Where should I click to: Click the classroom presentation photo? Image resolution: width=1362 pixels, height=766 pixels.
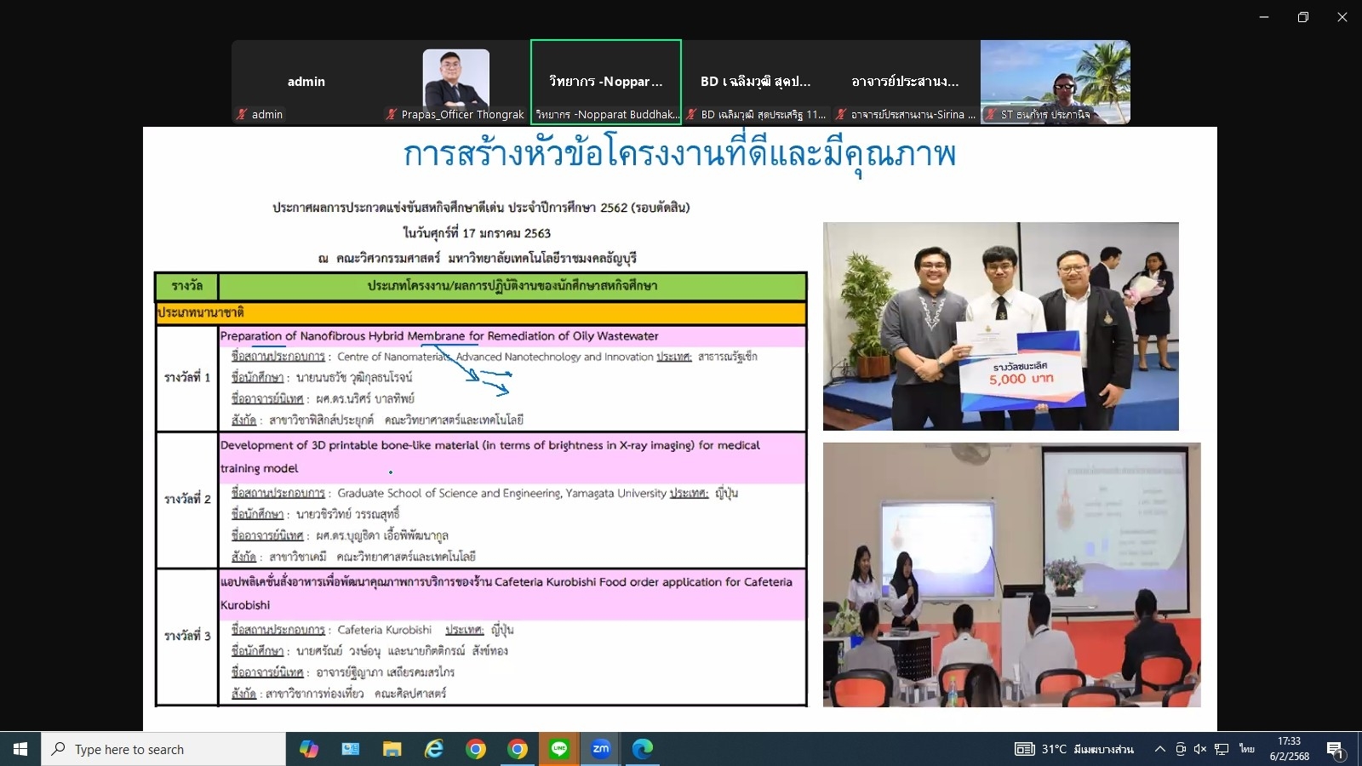[x=1012, y=574]
